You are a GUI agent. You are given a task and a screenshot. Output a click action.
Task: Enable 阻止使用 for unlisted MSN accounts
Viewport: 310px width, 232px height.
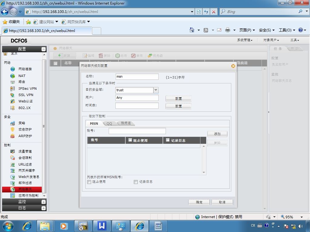[x=89, y=182]
